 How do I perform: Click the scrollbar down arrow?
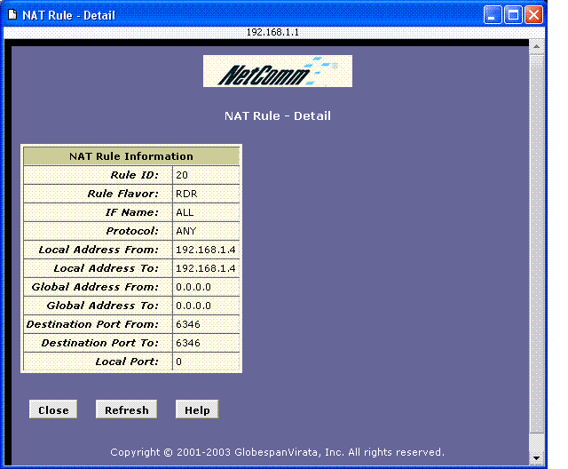pyautogui.click(x=535, y=458)
